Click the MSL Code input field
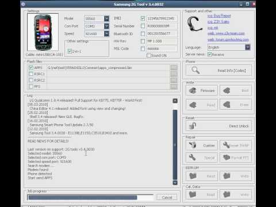The height and width of the screenshot is (207, 276). point(162,49)
